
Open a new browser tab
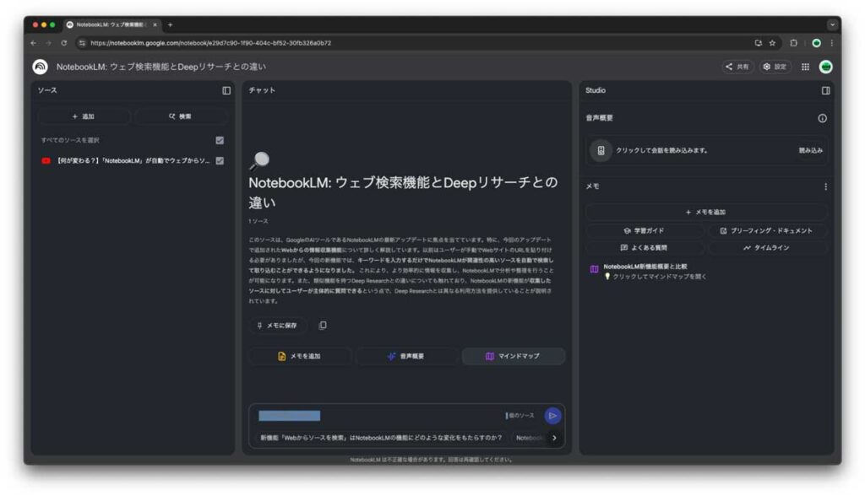(x=170, y=24)
